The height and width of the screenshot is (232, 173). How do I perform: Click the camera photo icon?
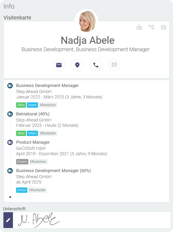click(x=163, y=27)
